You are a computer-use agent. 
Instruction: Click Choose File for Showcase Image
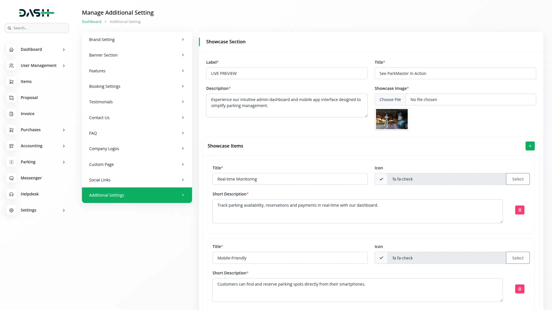(x=390, y=100)
